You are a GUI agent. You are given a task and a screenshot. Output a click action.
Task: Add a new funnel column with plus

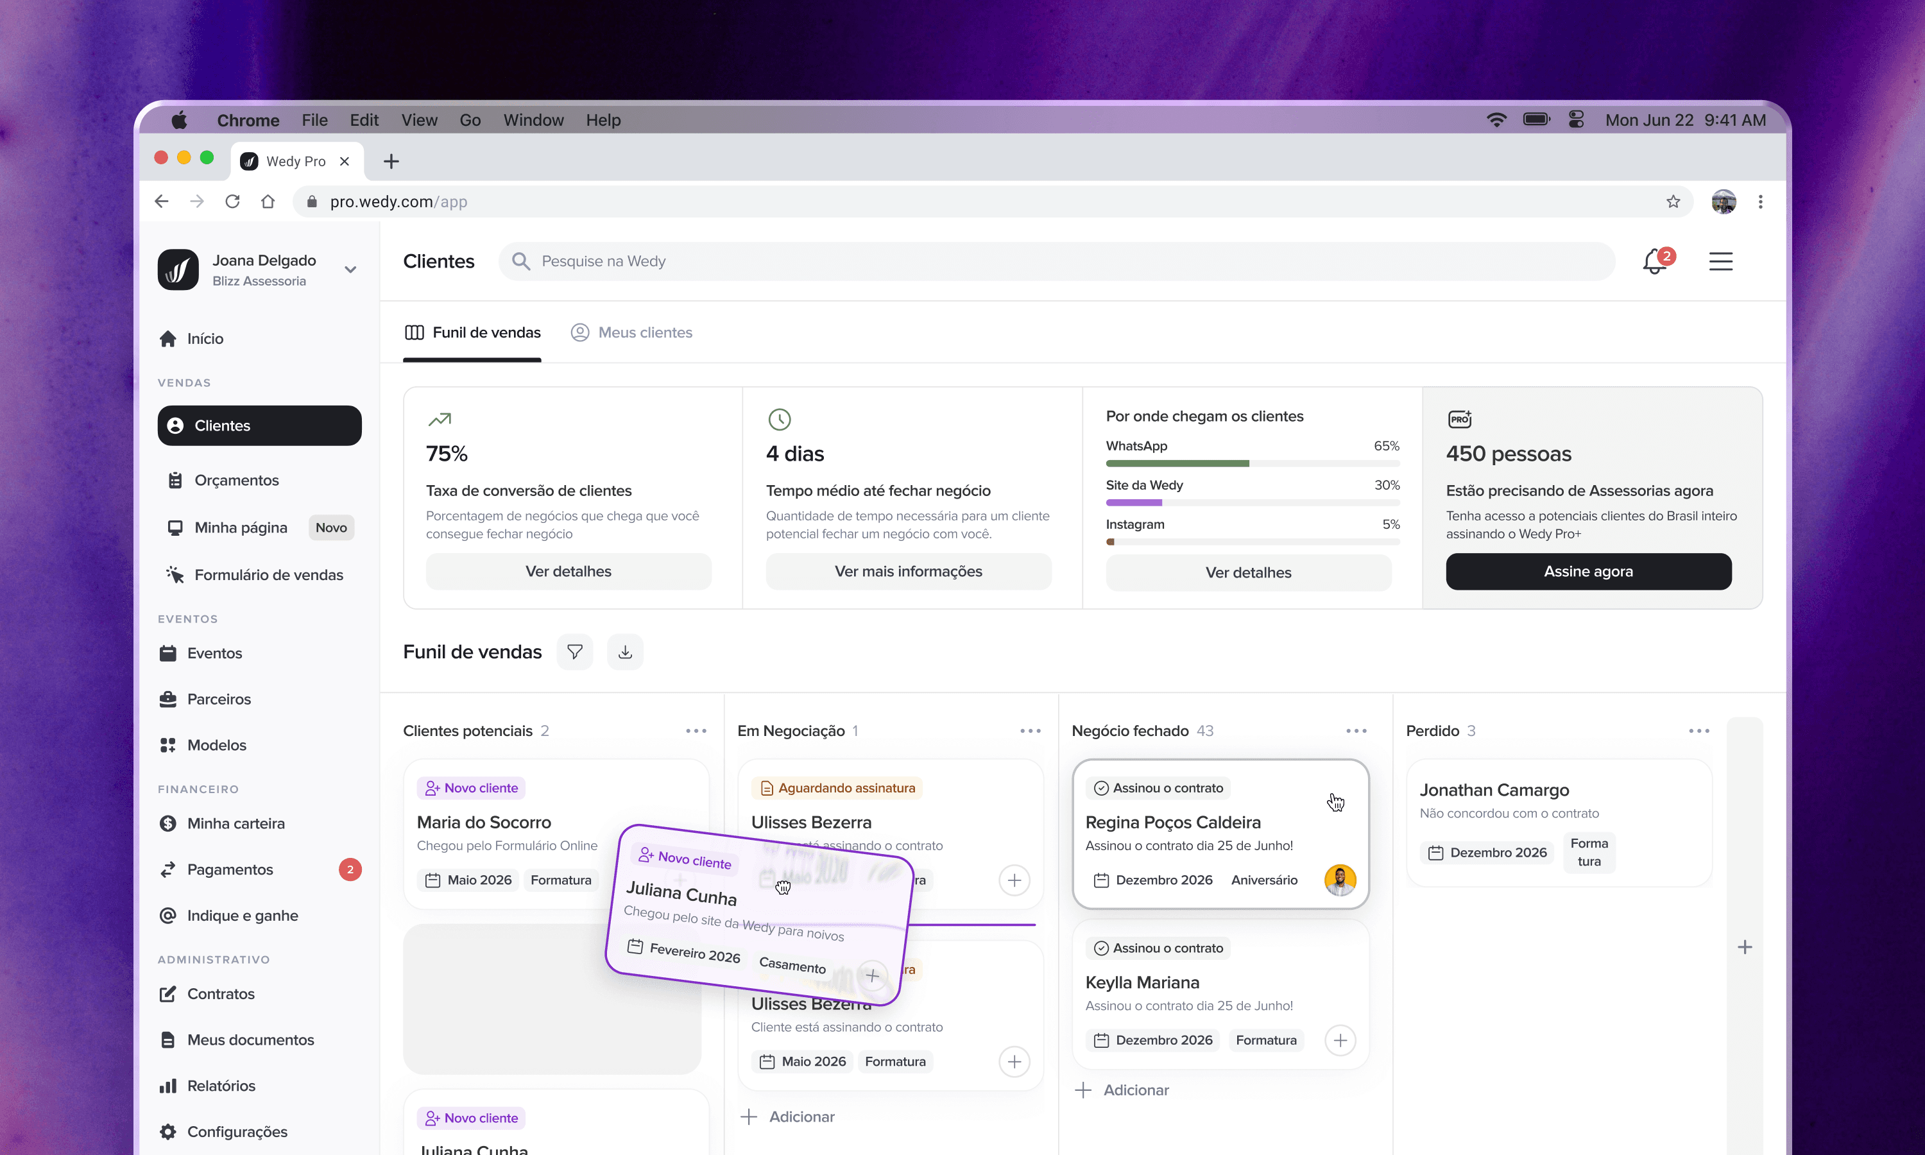tap(1745, 947)
